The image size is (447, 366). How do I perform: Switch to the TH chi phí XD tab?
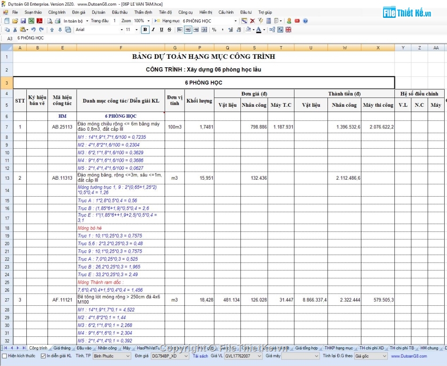tap(371, 348)
